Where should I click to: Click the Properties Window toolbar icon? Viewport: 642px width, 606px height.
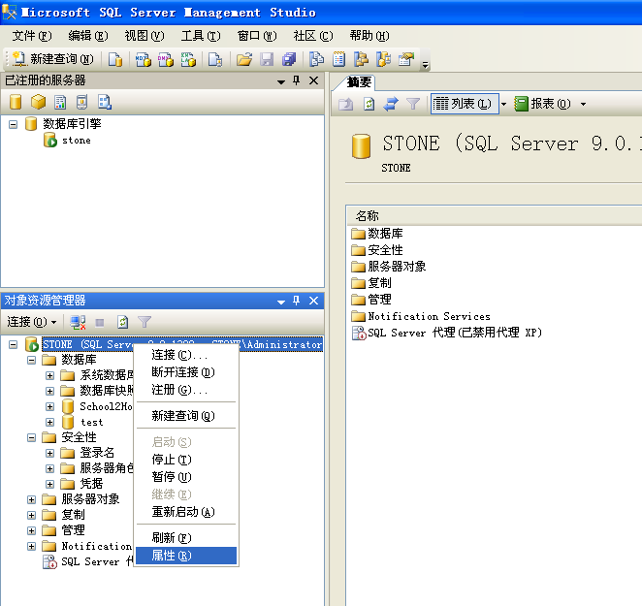coord(406,59)
